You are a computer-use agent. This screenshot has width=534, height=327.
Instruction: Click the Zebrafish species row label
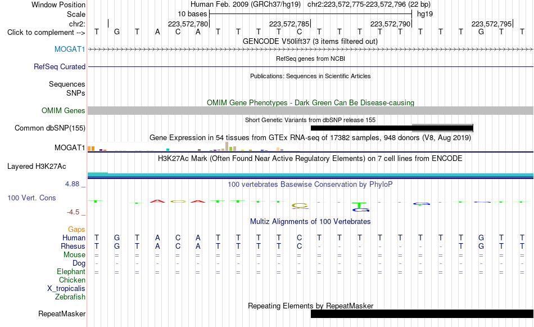click(x=70, y=297)
